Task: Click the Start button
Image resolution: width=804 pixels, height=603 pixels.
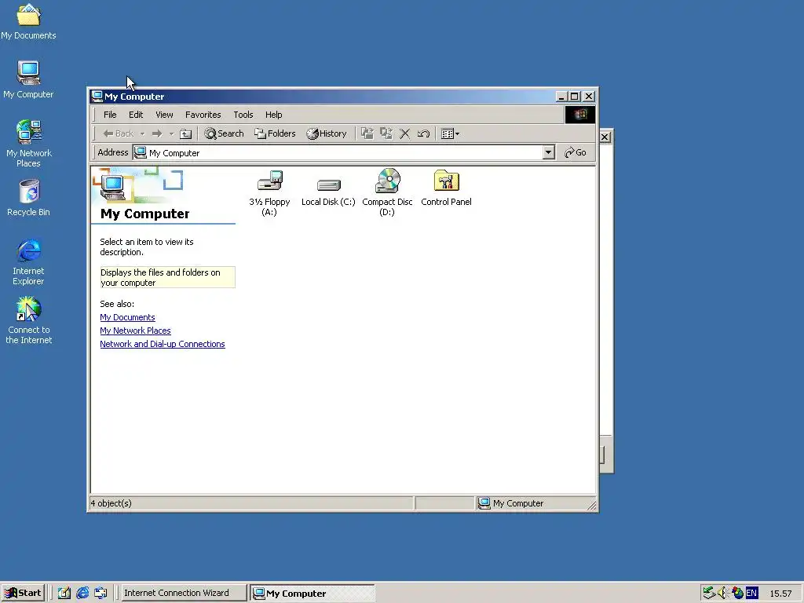Action: [23, 593]
